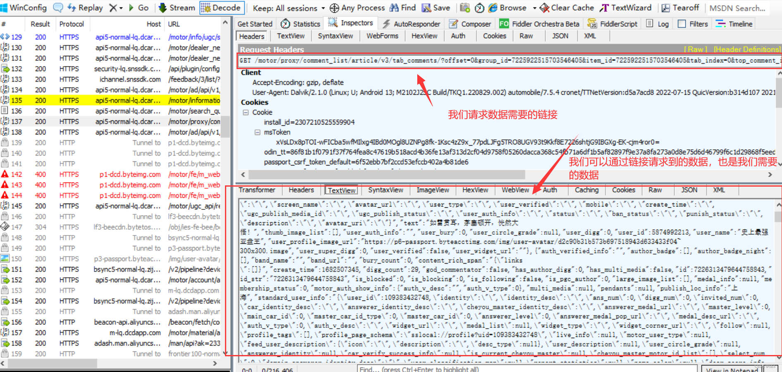Select session 142 with error icon
The width and height of the screenshot is (782, 372).
point(110,174)
